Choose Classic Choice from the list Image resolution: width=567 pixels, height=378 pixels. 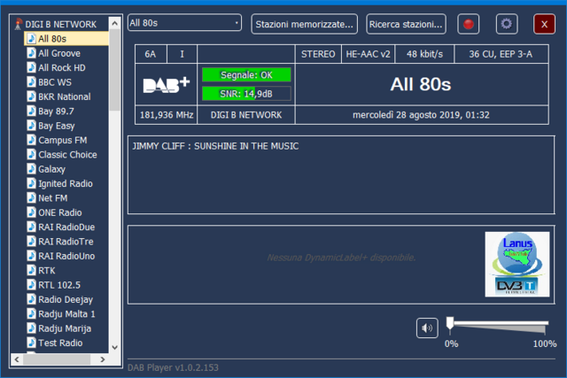coord(67,154)
